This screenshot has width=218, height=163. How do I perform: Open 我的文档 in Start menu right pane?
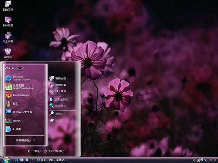tap(58, 78)
